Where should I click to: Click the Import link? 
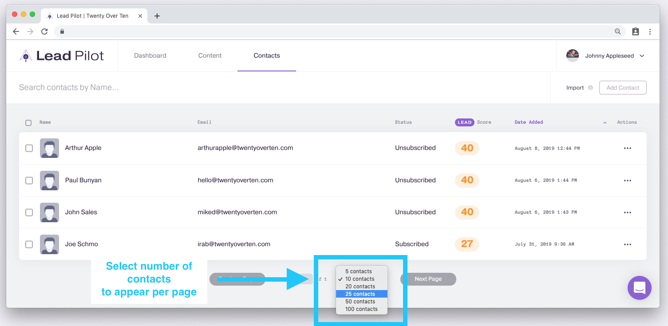pos(575,88)
